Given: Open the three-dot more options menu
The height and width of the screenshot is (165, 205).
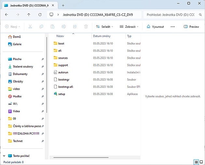Looking at the screenshot, I should (172, 27).
